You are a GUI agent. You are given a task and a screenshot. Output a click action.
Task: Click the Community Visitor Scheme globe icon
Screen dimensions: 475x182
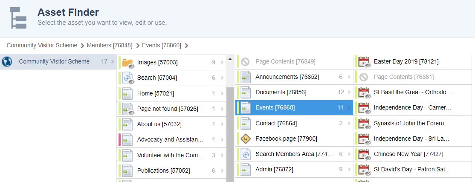click(x=7, y=62)
